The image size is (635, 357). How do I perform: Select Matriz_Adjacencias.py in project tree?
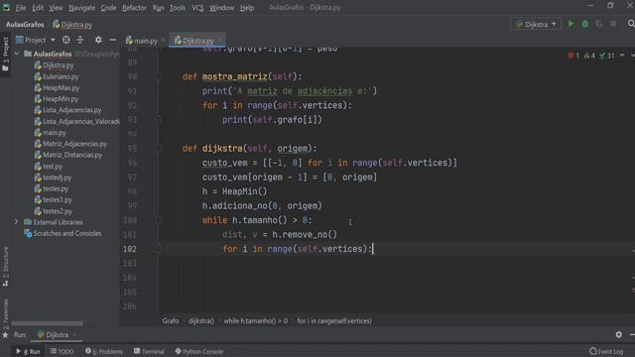tap(75, 144)
